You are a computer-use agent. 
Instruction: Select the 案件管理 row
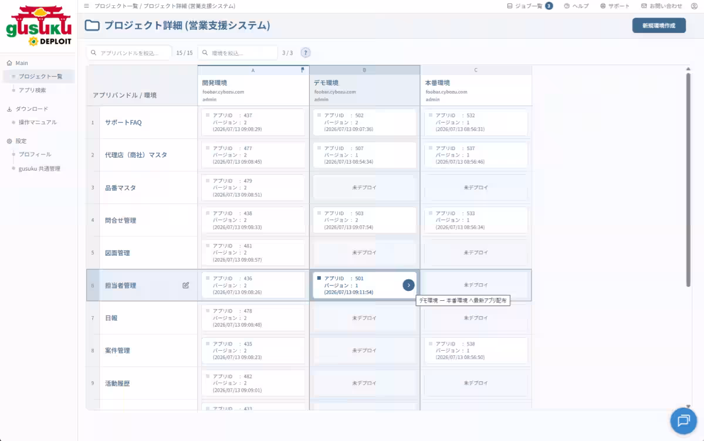coord(142,351)
